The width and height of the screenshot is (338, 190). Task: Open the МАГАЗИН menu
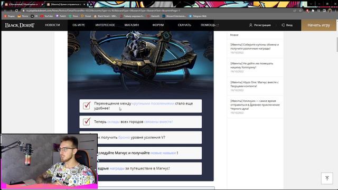click(132, 25)
